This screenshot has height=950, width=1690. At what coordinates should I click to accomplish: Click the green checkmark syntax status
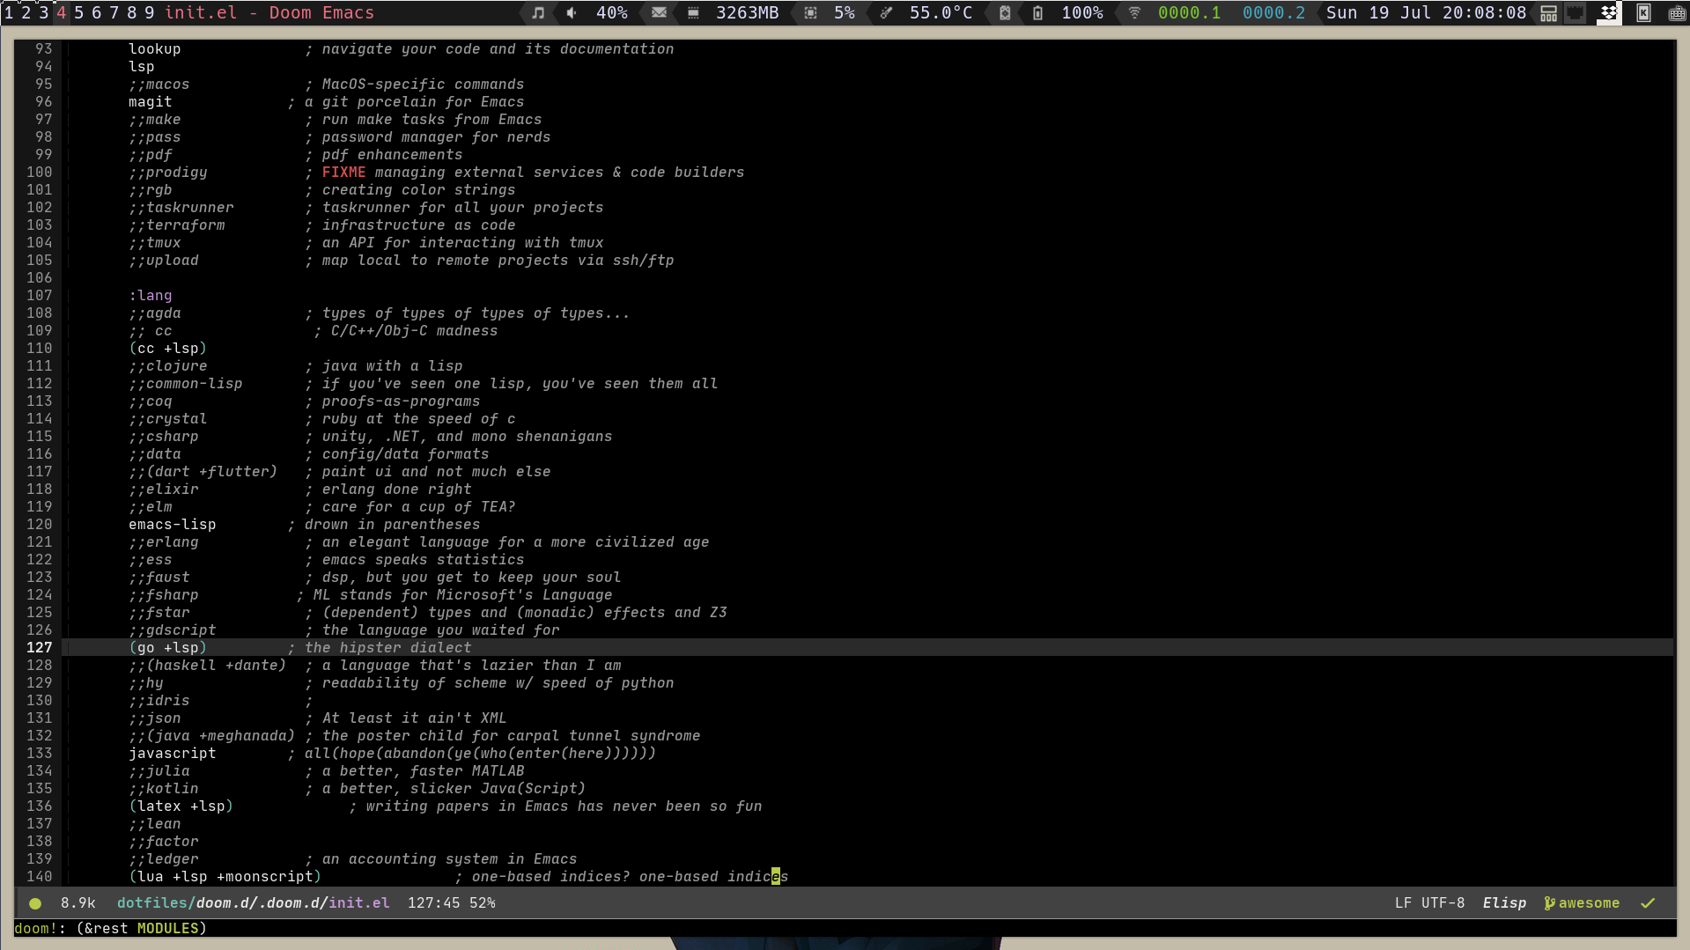pyautogui.click(x=1648, y=902)
